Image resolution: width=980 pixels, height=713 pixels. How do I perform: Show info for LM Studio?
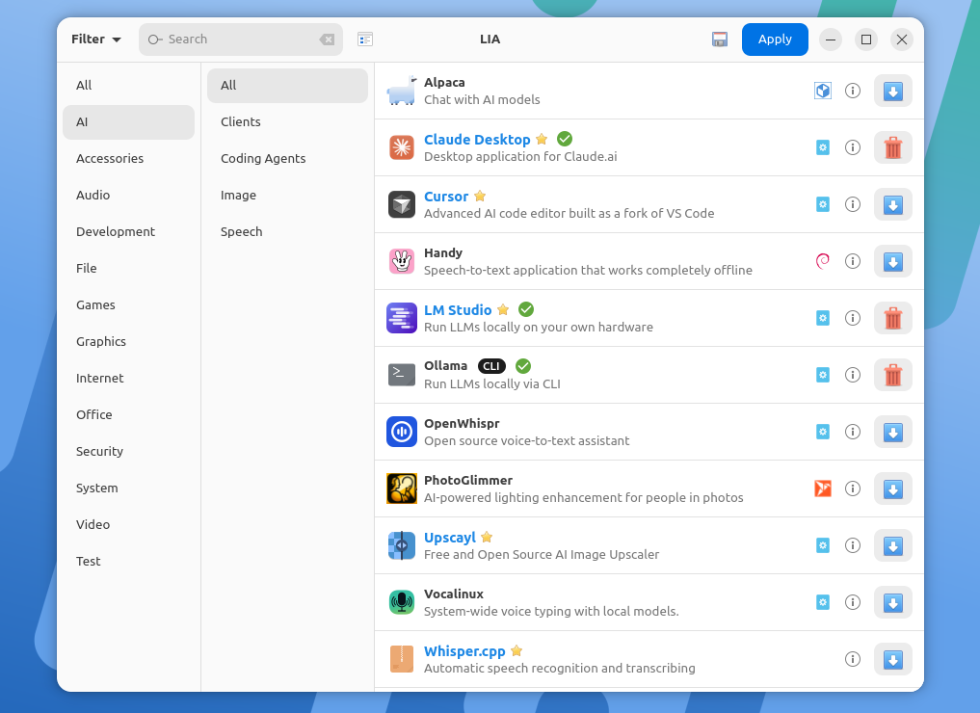(853, 318)
